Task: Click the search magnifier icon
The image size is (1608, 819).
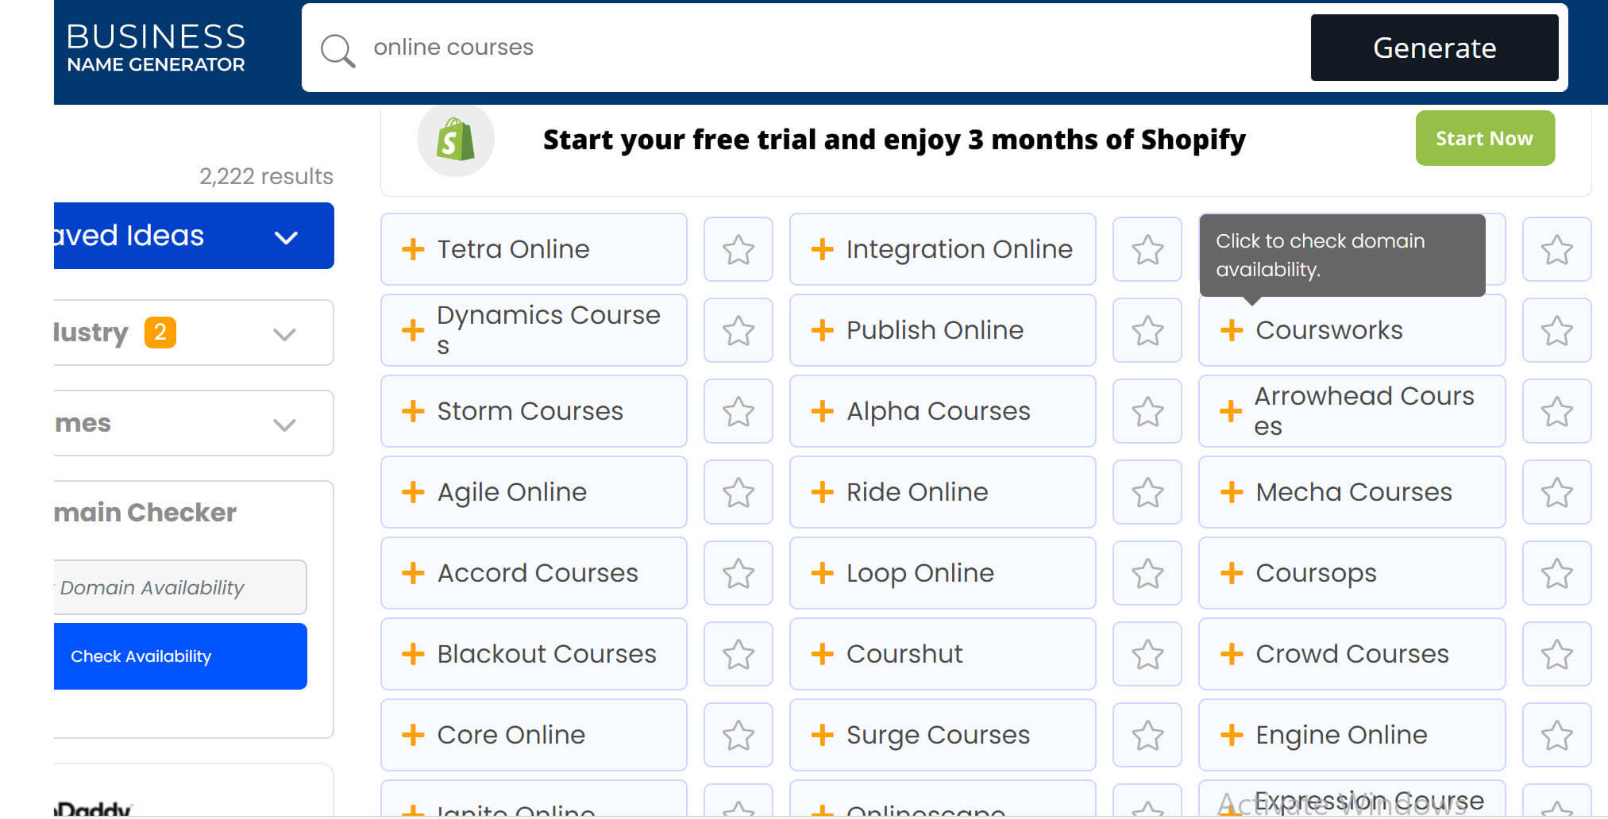Action: point(337,49)
